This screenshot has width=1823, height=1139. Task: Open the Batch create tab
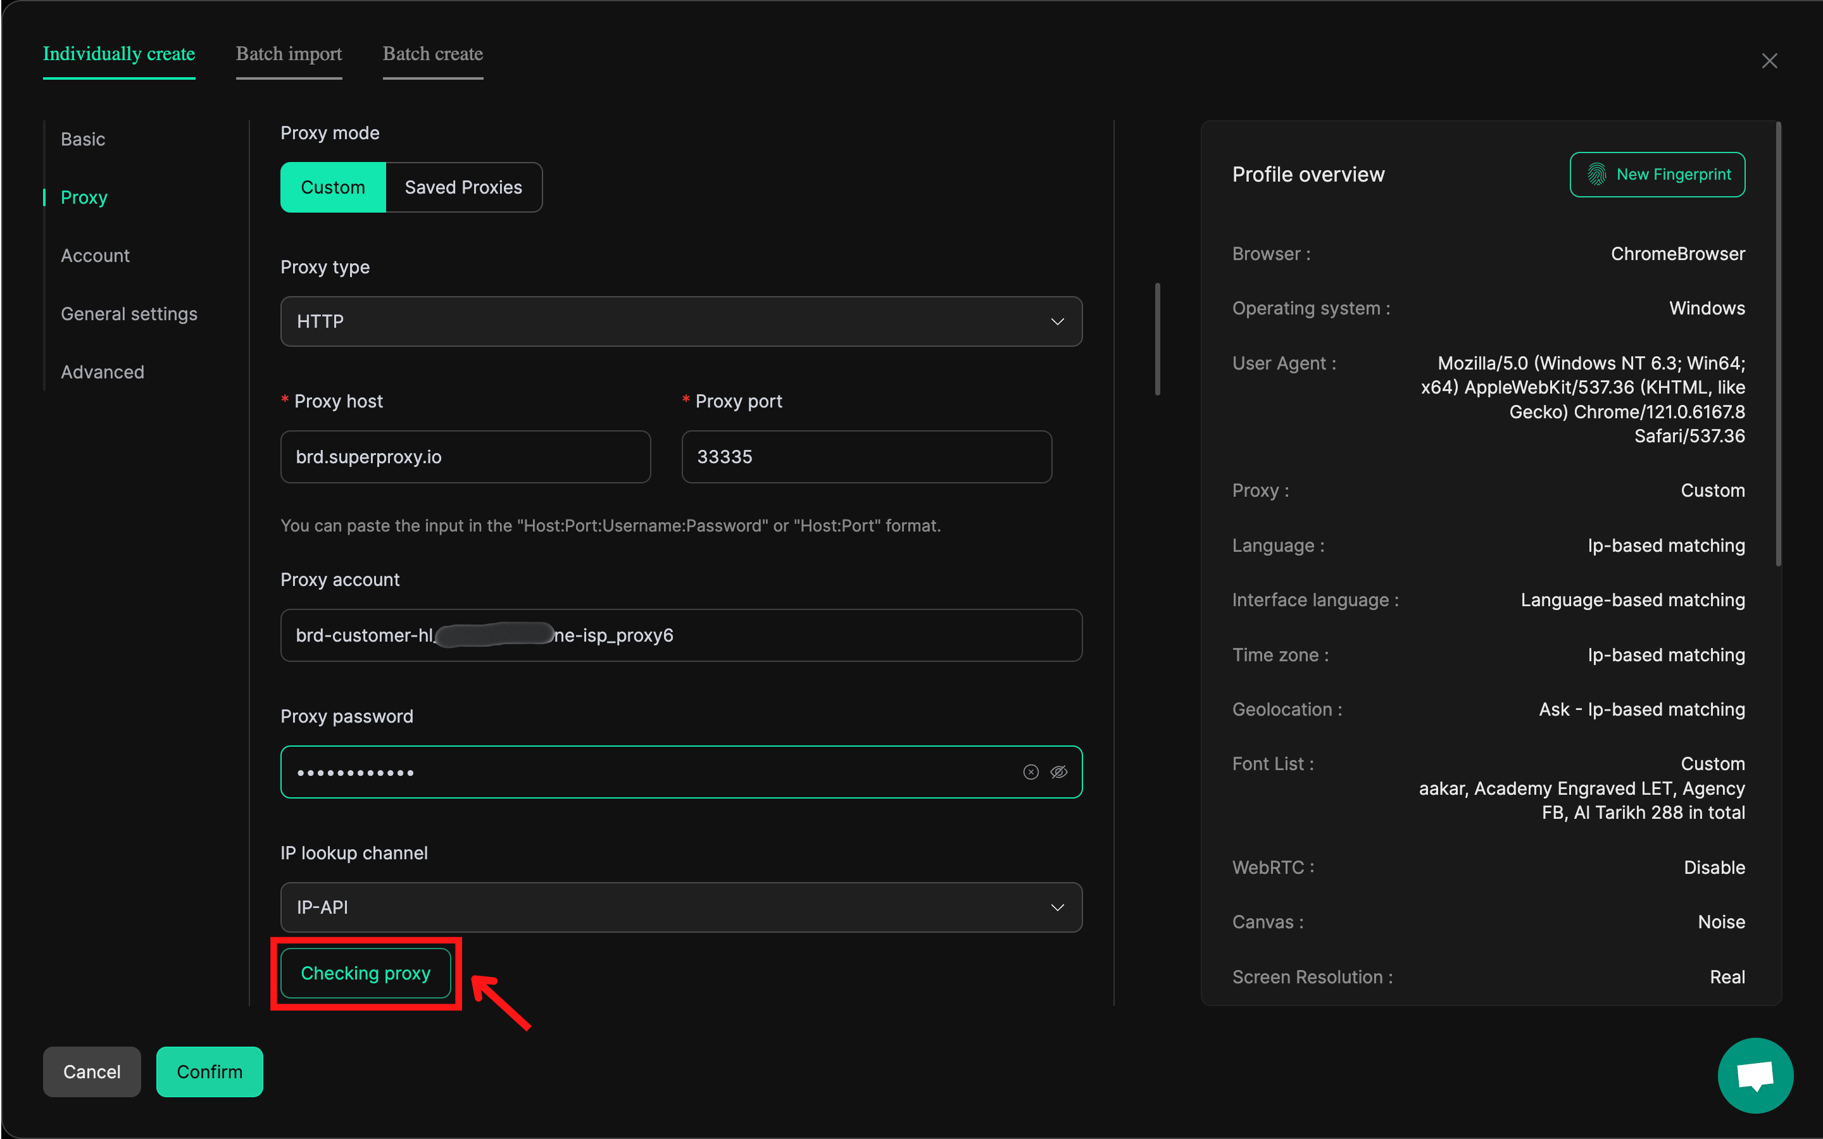[x=432, y=54]
